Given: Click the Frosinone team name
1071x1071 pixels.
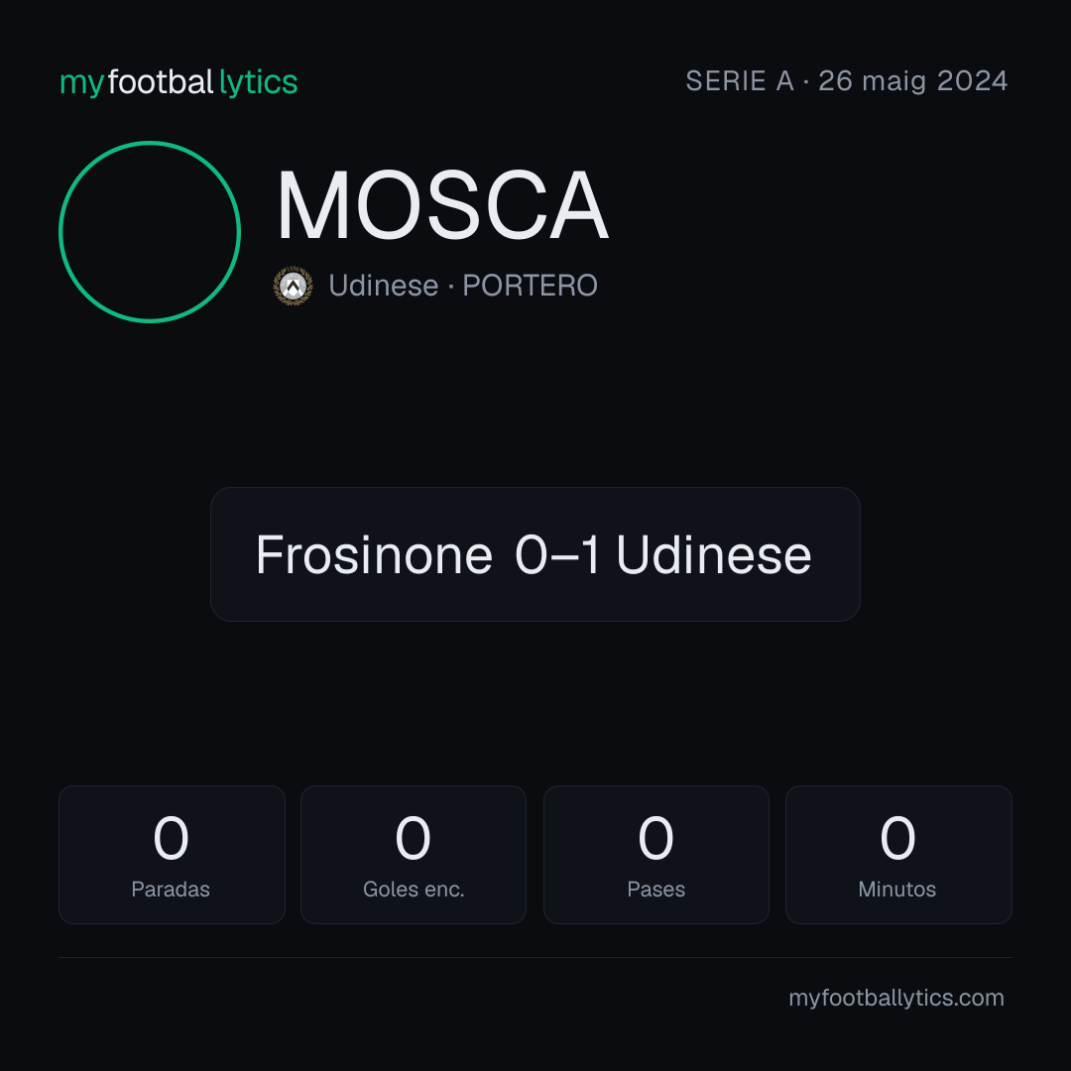Looking at the screenshot, I should coord(374,554).
